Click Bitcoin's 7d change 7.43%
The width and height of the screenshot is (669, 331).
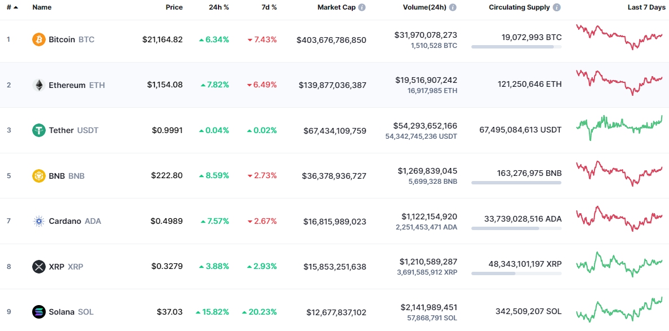[x=262, y=39]
